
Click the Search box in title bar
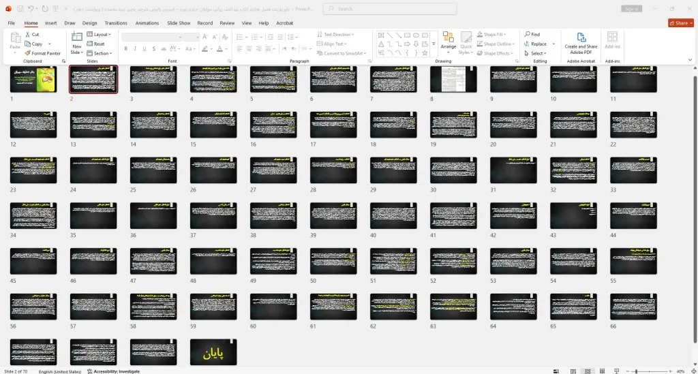pyautogui.click(x=389, y=8)
